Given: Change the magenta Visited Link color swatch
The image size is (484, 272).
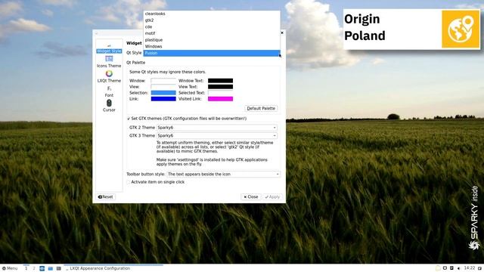Looking at the screenshot, I should click(220, 99).
